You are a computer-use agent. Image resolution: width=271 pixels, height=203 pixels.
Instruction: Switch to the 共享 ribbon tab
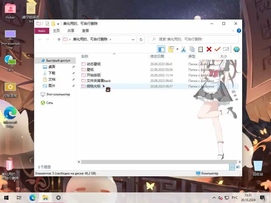coord(71,31)
